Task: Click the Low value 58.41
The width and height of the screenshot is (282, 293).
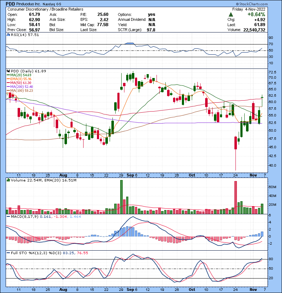Action: (34, 25)
